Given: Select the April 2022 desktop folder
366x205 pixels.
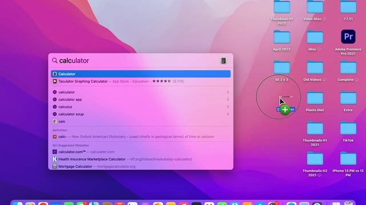Looking at the screenshot, I should point(281,40).
